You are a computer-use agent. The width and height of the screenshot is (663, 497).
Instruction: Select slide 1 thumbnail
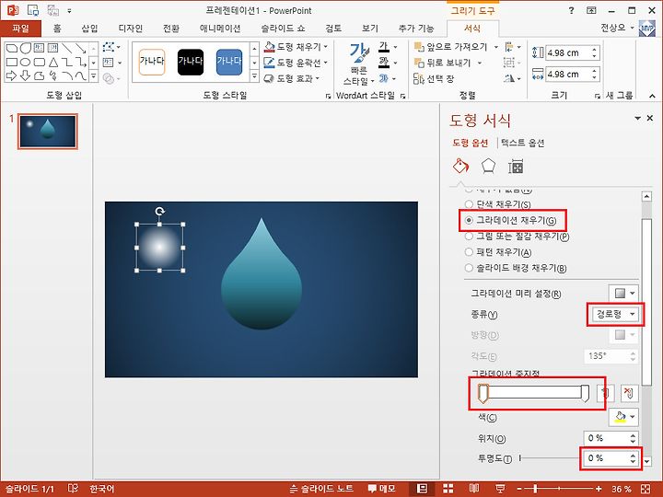click(x=47, y=132)
